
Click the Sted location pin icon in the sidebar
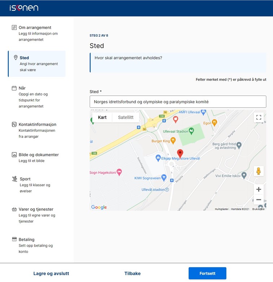(16, 57)
